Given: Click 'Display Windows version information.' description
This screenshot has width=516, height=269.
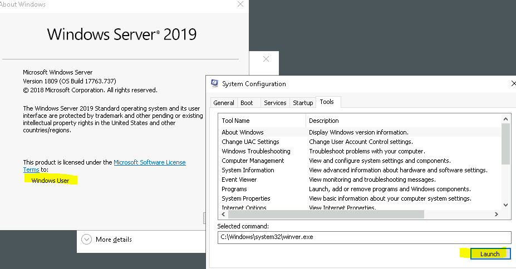Looking at the screenshot, I should [x=358, y=132].
